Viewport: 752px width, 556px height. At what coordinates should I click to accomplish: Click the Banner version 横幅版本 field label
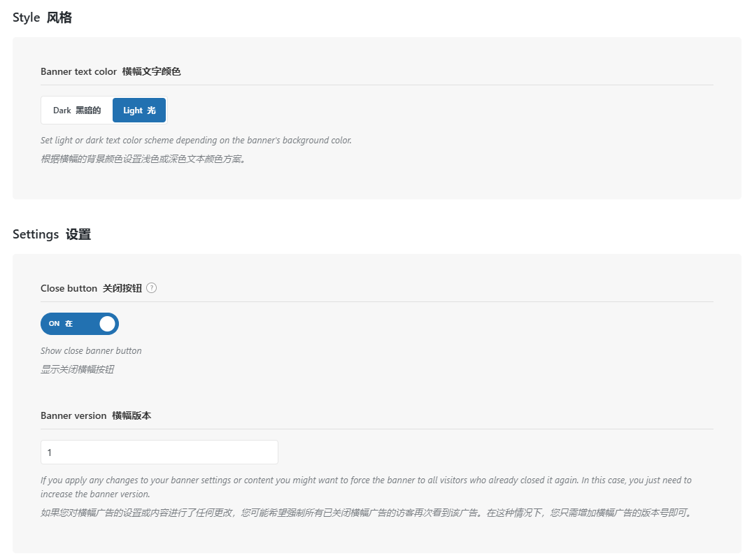tap(96, 415)
